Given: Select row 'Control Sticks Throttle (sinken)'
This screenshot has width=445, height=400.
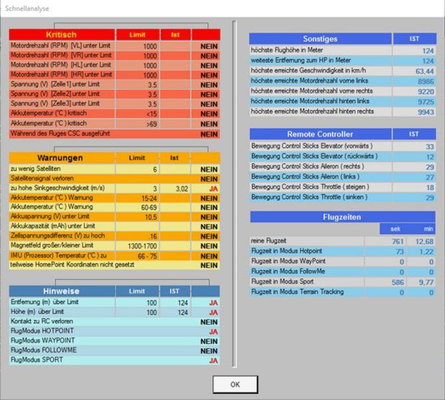Looking at the screenshot, I should coord(343,197).
